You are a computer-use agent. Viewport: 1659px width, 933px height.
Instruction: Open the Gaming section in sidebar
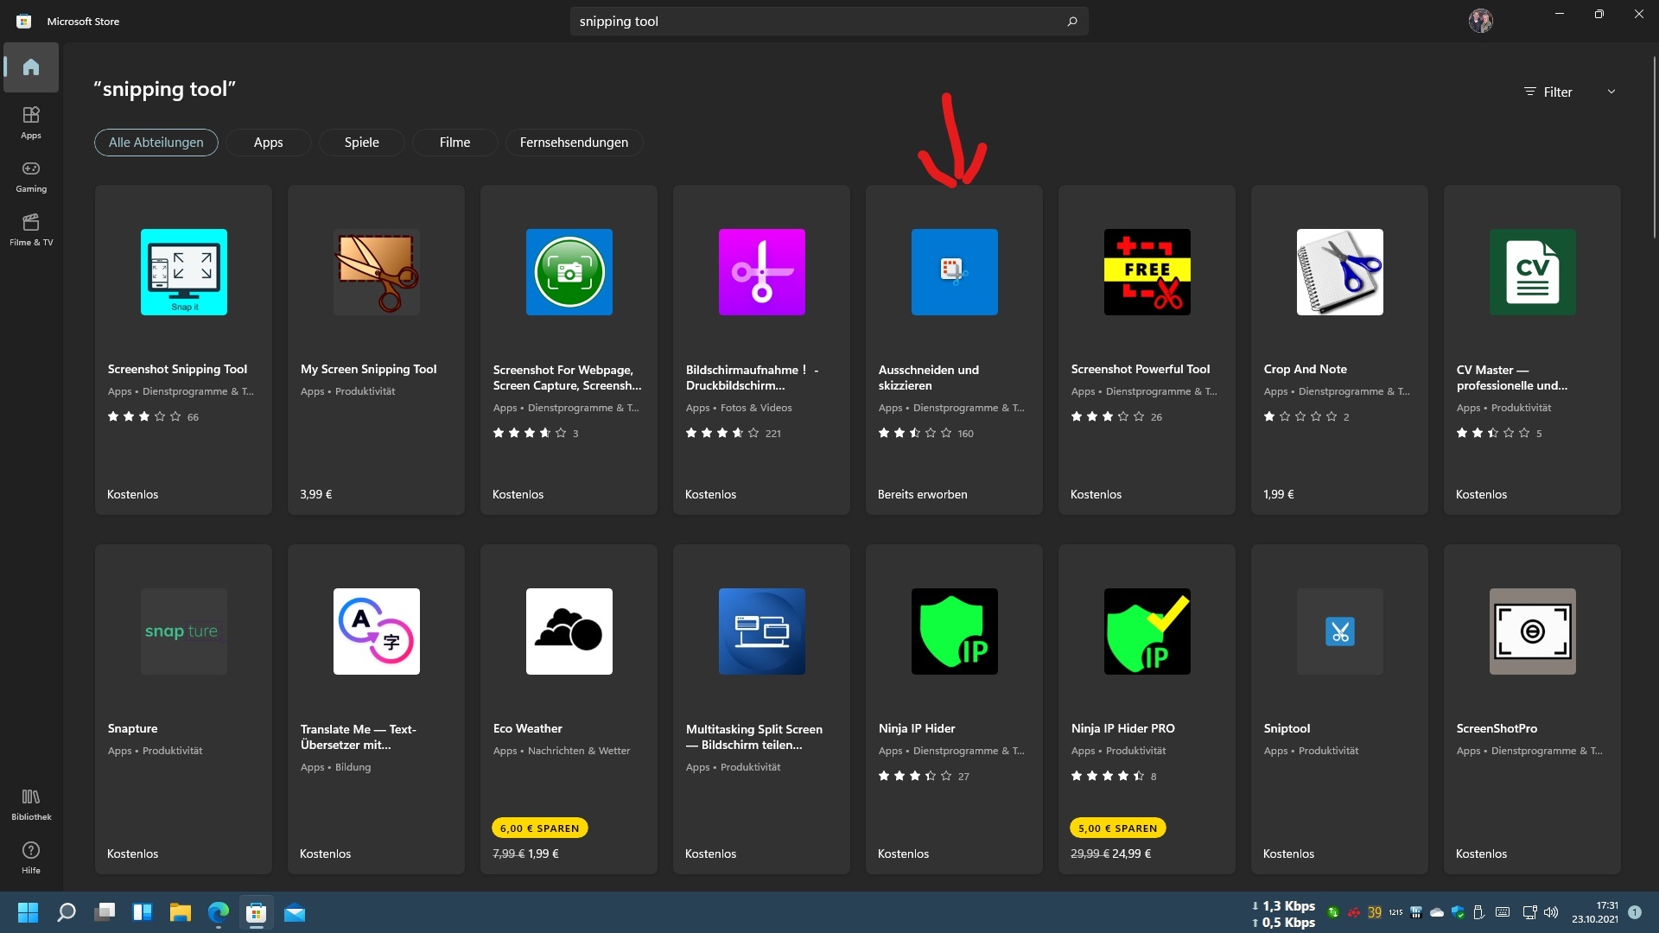pyautogui.click(x=31, y=175)
